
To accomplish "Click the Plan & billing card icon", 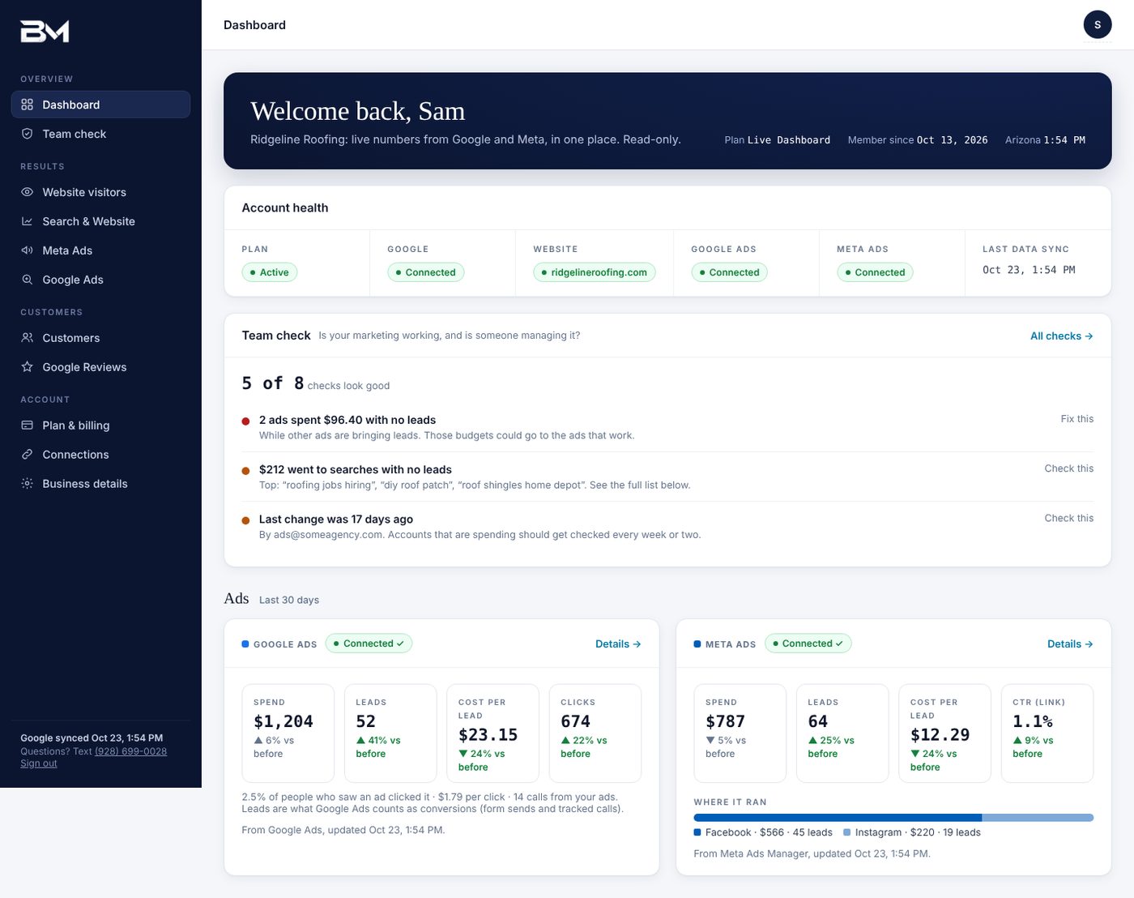I will coord(27,425).
